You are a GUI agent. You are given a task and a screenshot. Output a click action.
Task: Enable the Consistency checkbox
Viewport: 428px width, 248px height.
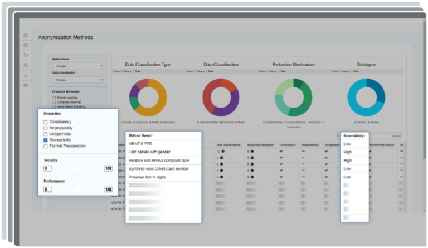pyautogui.click(x=46, y=122)
